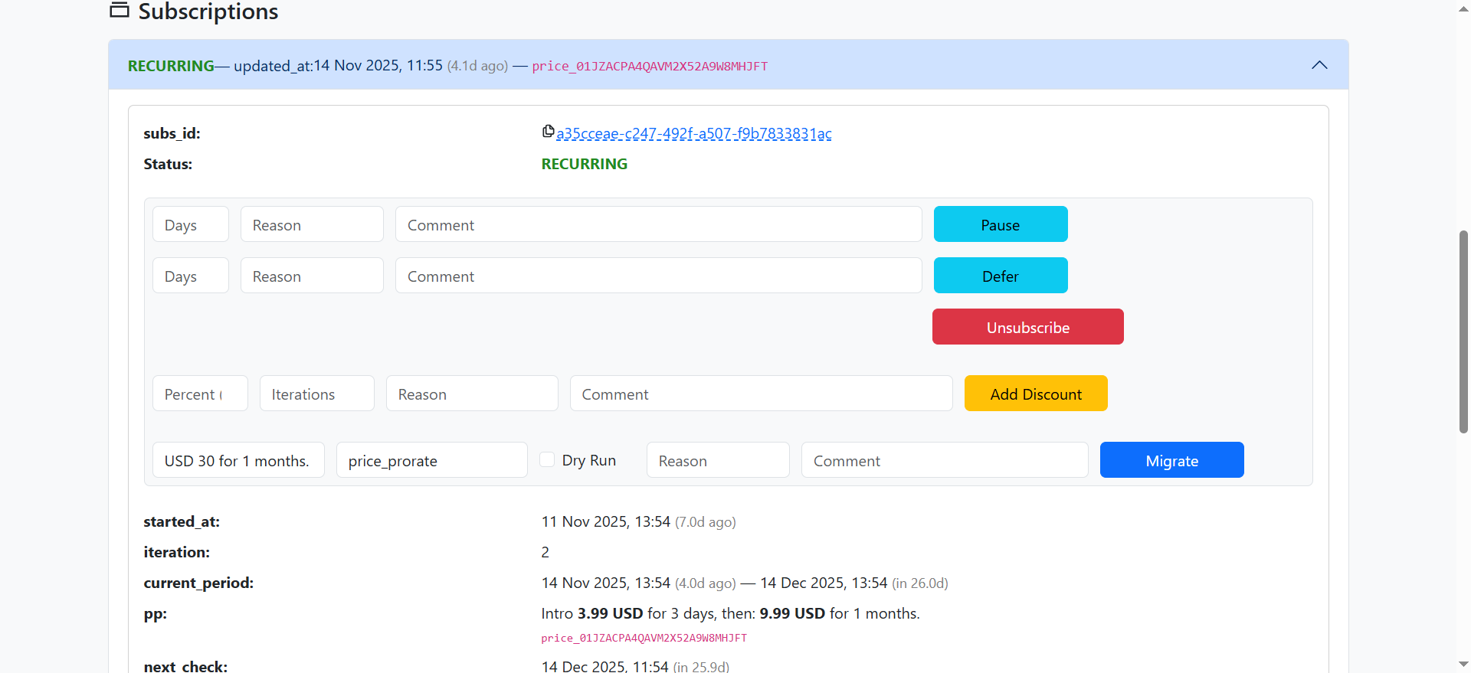Open the price_prorate dropdown
Viewport: 1471px width, 673px height.
(x=432, y=460)
